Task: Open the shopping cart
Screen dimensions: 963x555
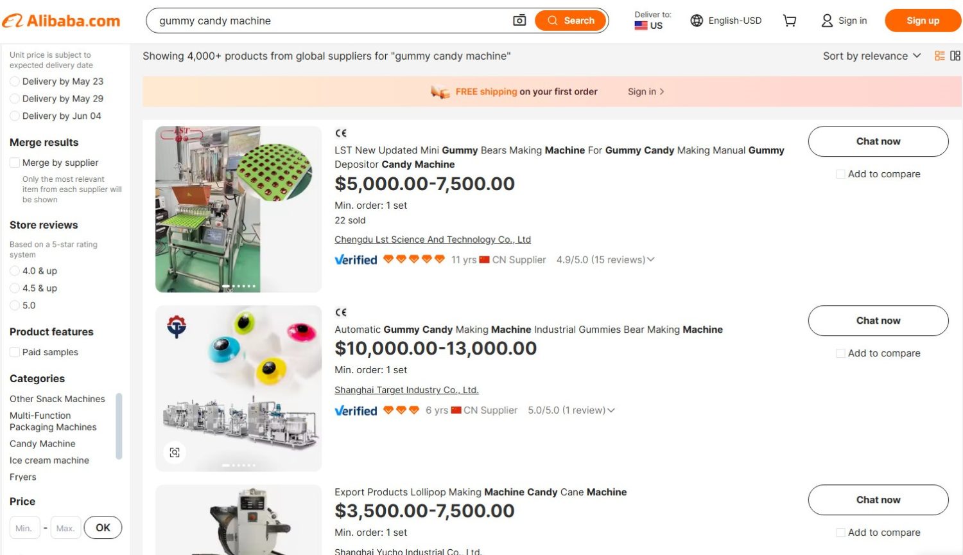Action: (790, 21)
